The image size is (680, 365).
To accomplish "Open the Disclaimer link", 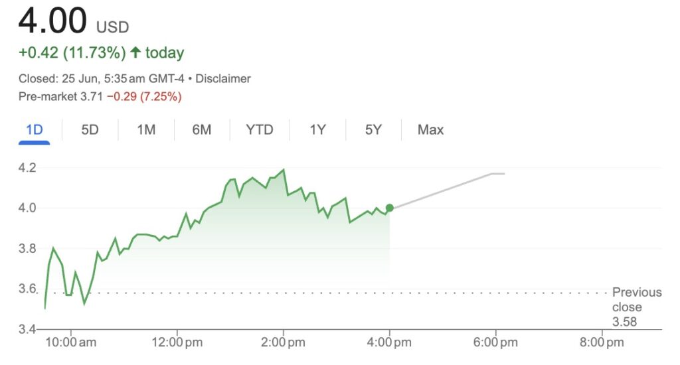I will click(x=223, y=78).
